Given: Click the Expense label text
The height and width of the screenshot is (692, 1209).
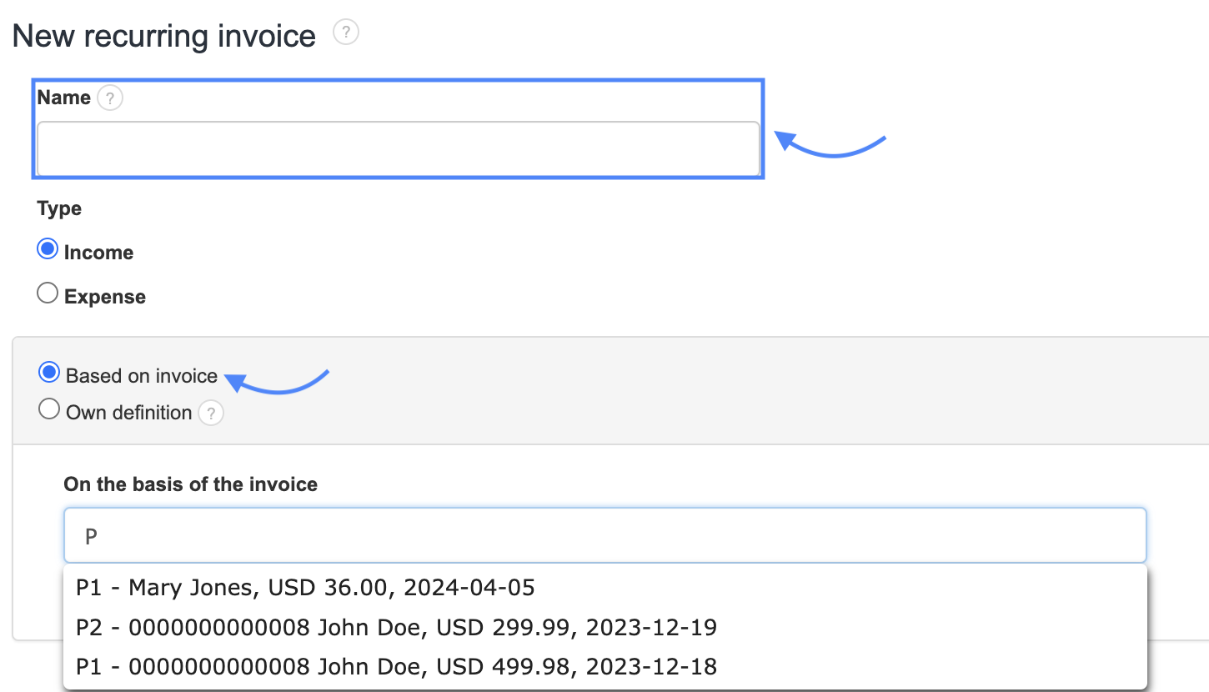Looking at the screenshot, I should (x=105, y=297).
